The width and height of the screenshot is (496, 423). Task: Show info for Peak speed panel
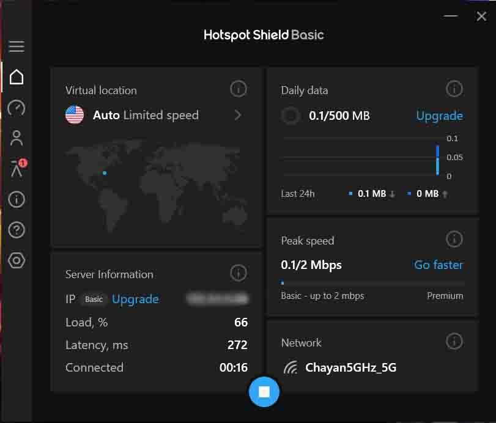454,239
